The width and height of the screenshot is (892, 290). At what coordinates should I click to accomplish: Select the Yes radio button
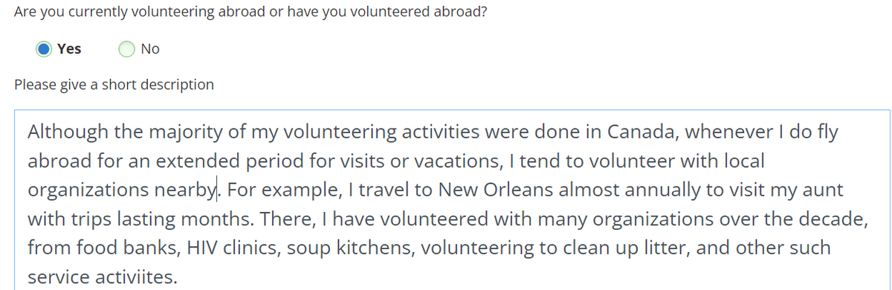pos(45,49)
